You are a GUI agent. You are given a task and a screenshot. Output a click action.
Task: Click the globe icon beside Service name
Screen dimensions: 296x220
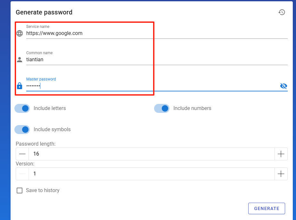(x=20, y=33)
